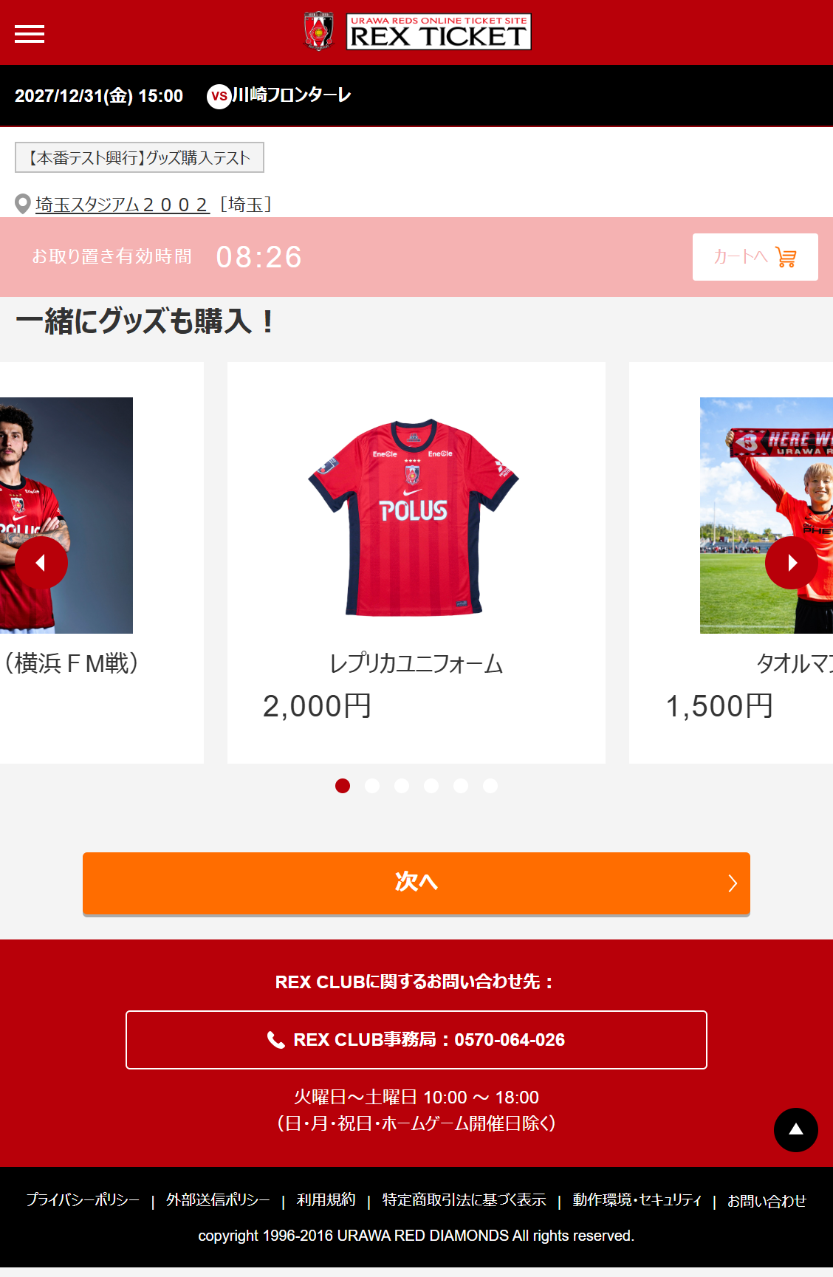833x1277 pixels.
Task: Open プライバシーポリシー footer link
Action: tap(83, 1200)
